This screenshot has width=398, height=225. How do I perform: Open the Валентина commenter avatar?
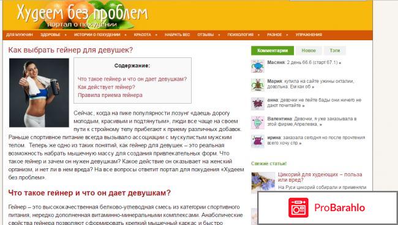click(258, 123)
